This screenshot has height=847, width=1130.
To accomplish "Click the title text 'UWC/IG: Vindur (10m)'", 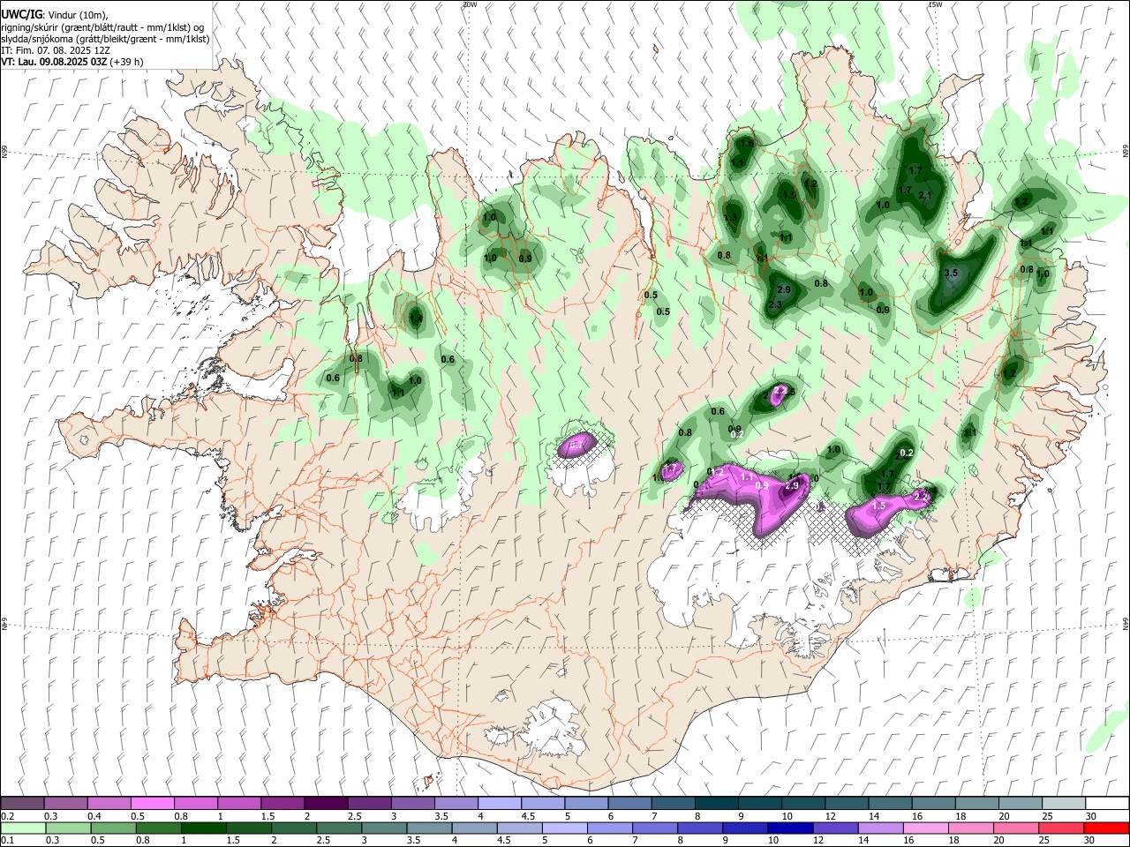I will coord(55,16).
